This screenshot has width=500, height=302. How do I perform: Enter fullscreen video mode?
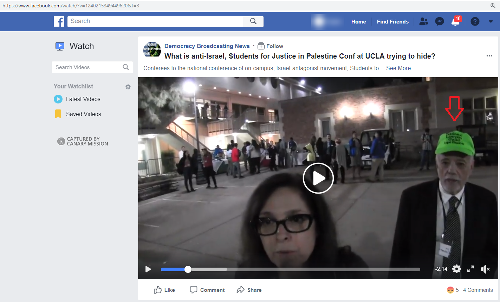point(471,269)
